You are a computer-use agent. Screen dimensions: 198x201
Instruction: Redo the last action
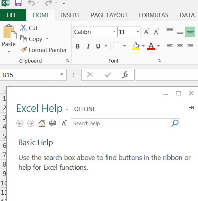click(48, 3)
